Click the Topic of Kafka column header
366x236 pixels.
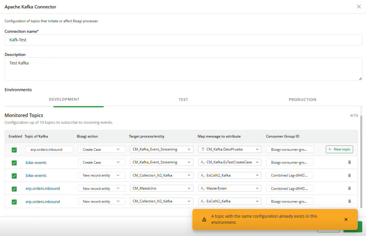coord(36,136)
